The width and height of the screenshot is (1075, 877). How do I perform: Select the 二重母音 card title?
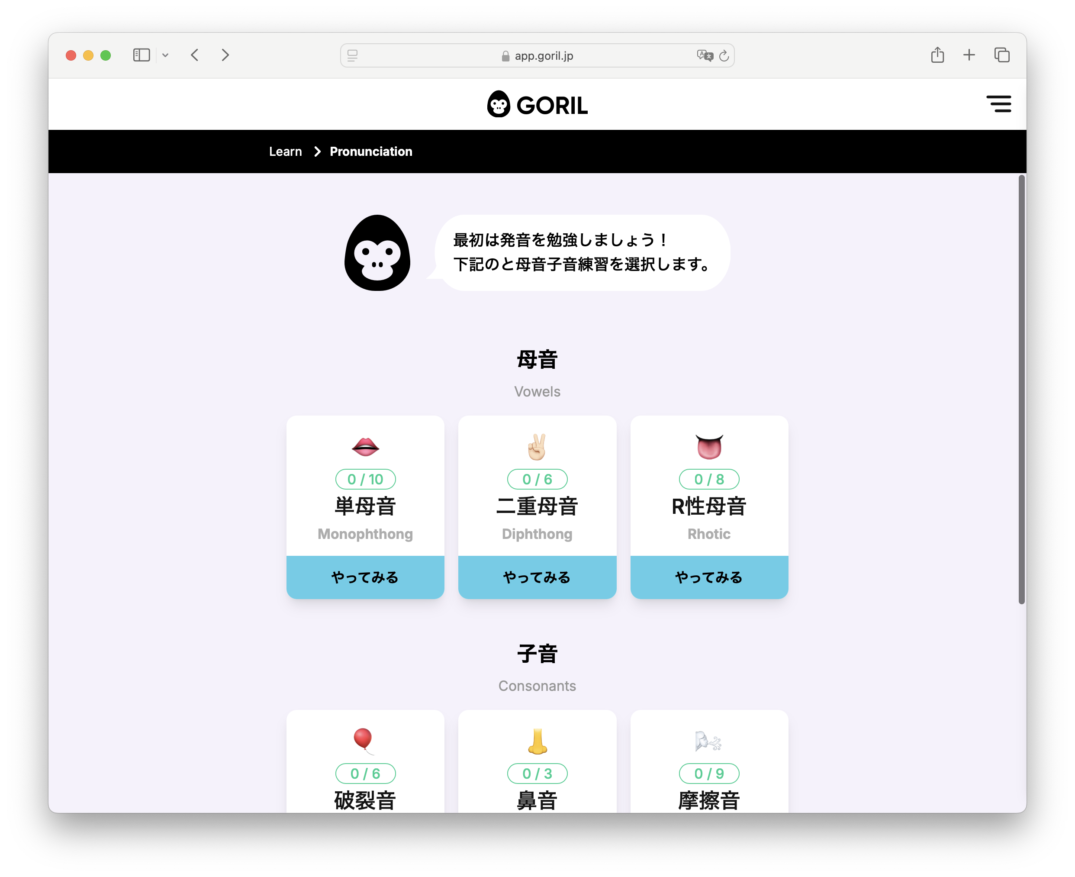point(537,506)
